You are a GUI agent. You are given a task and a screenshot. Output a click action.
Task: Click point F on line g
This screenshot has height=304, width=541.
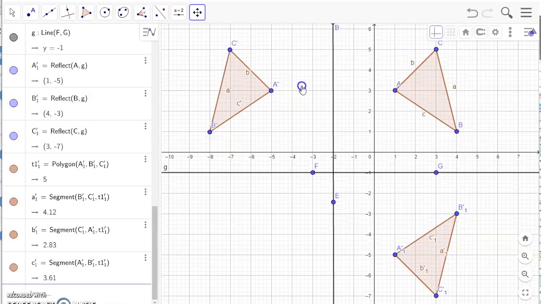coord(313,172)
